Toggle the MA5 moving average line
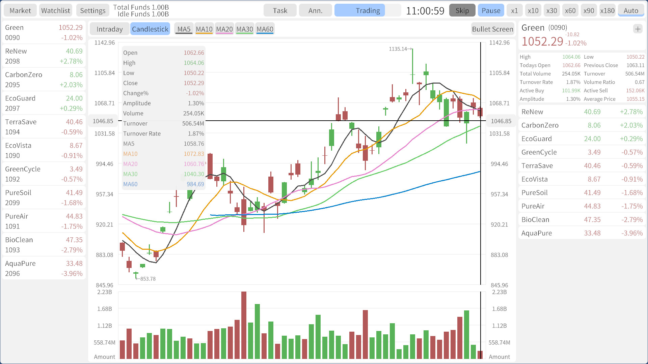This screenshot has width=648, height=364. [x=184, y=29]
